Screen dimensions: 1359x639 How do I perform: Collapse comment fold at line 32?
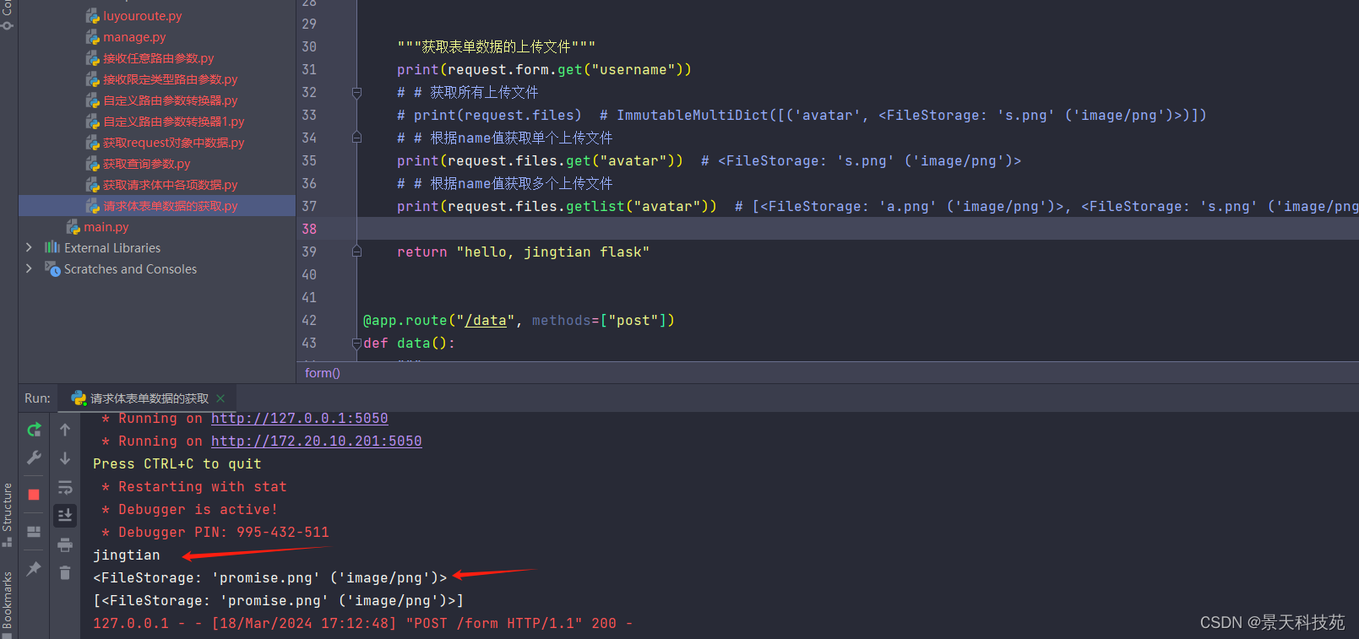[356, 93]
